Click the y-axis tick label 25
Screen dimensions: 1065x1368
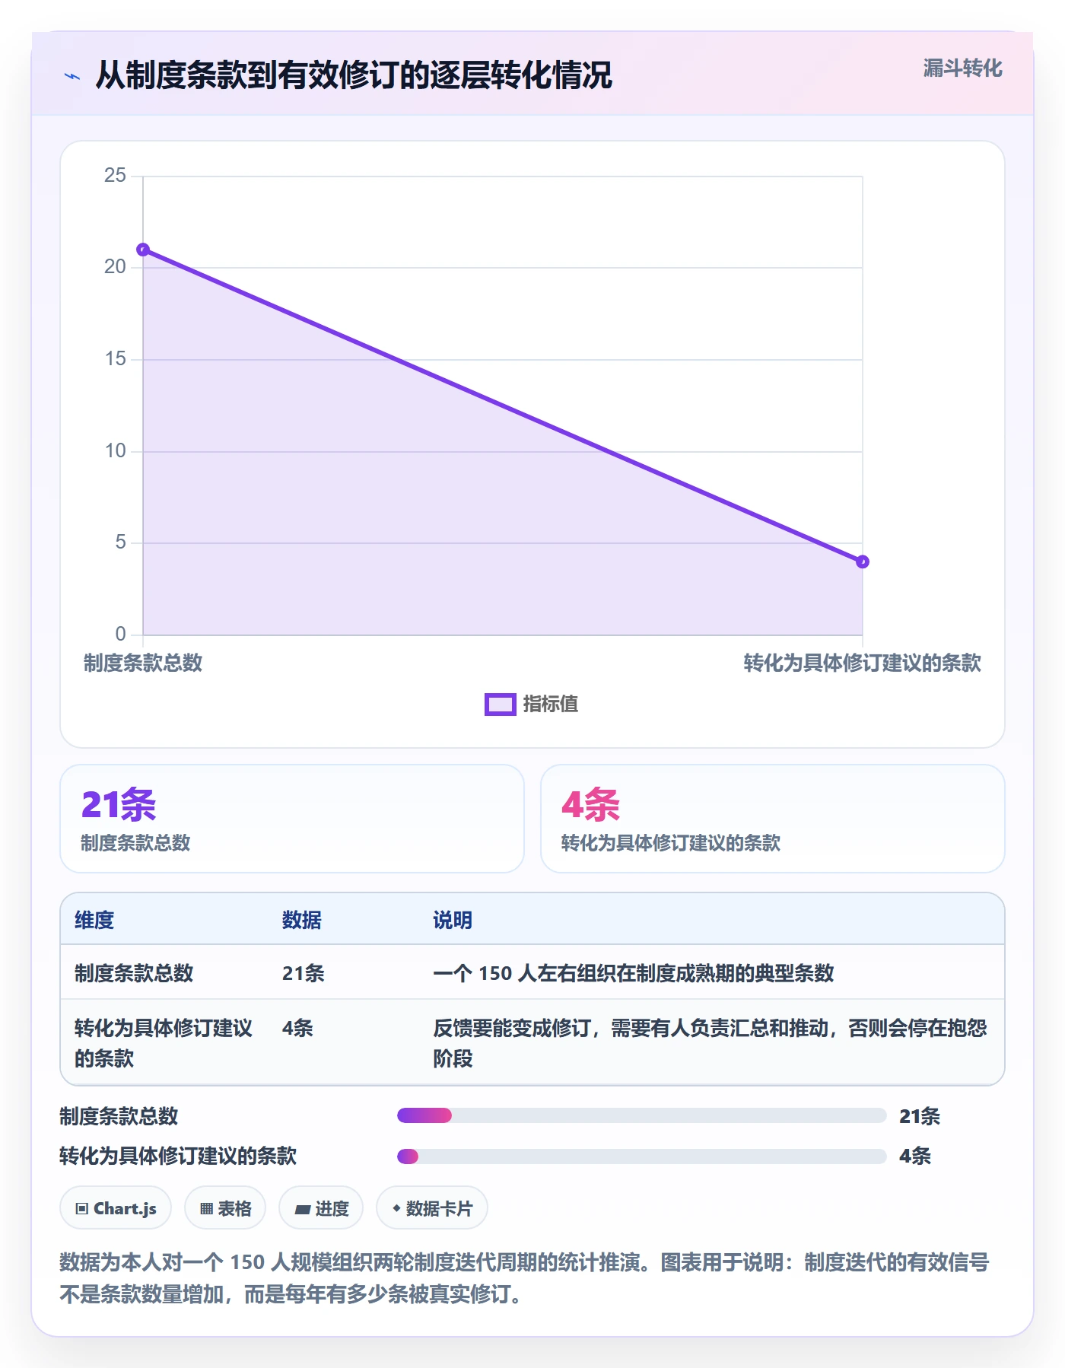(x=116, y=175)
